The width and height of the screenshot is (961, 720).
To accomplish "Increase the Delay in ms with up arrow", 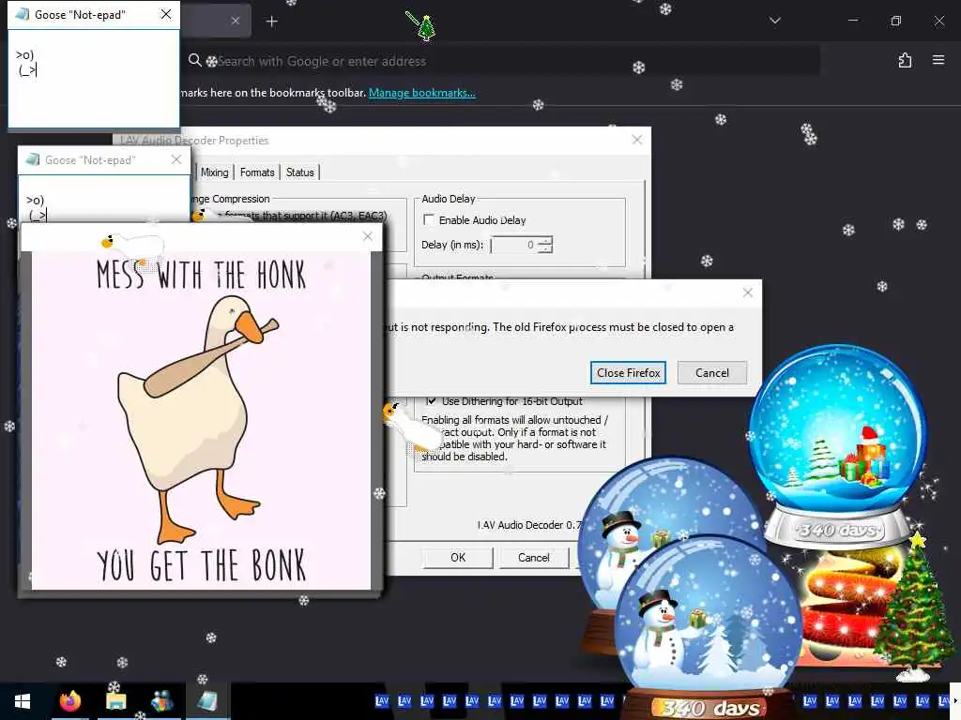I will pos(545,241).
